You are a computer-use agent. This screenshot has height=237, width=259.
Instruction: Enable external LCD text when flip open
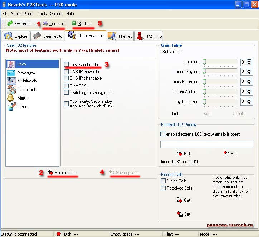[x=162, y=134]
